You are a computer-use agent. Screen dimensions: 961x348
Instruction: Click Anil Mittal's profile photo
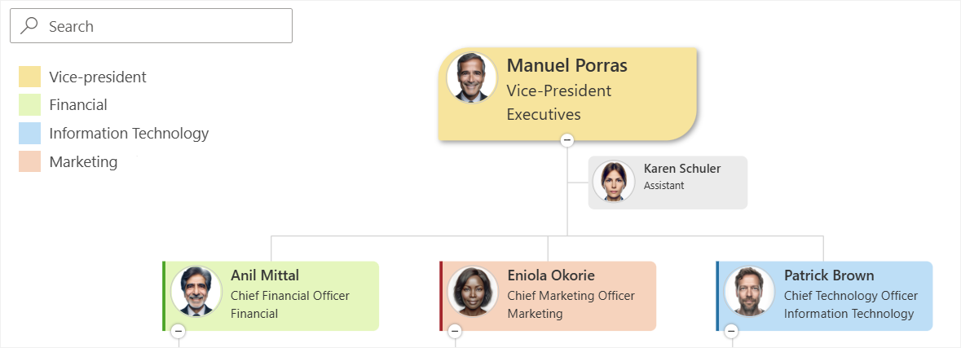point(196,292)
